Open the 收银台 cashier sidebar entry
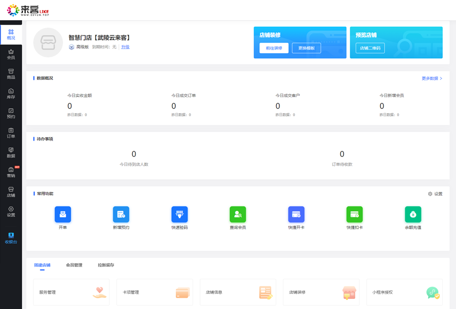The image size is (456, 309). pyautogui.click(x=11, y=238)
